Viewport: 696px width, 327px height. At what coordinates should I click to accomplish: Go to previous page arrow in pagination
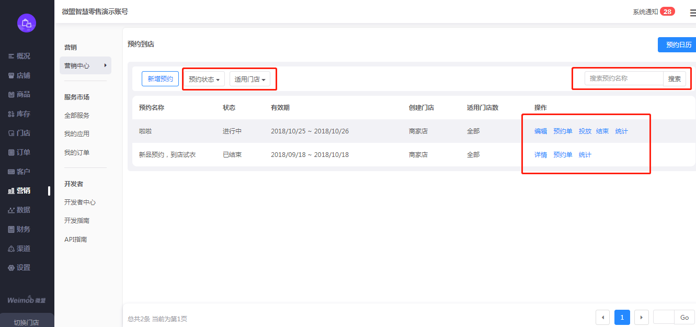pos(603,317)
